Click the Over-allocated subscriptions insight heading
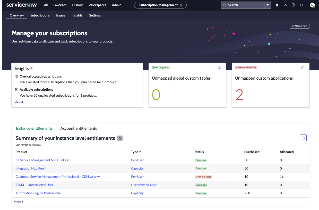 tap(41, 77)
